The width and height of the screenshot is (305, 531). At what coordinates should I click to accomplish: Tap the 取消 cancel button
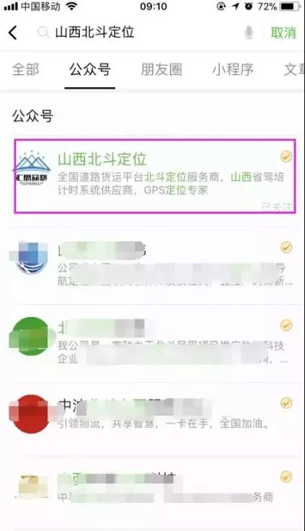pyautogui.click(x=283, y=33)
